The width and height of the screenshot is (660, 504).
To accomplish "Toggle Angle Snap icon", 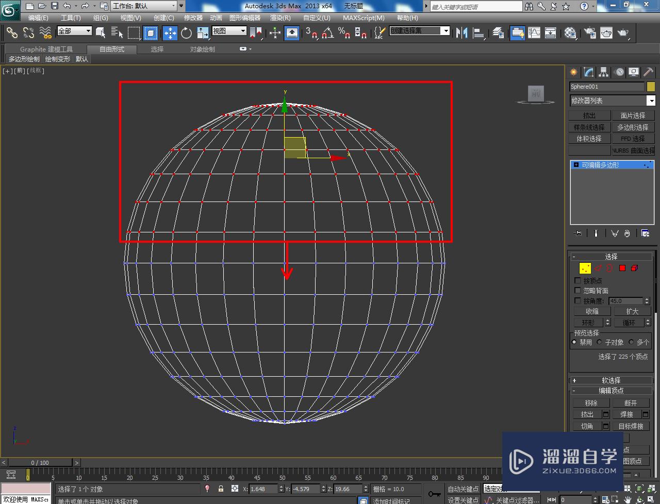I will tap(327, 33).
